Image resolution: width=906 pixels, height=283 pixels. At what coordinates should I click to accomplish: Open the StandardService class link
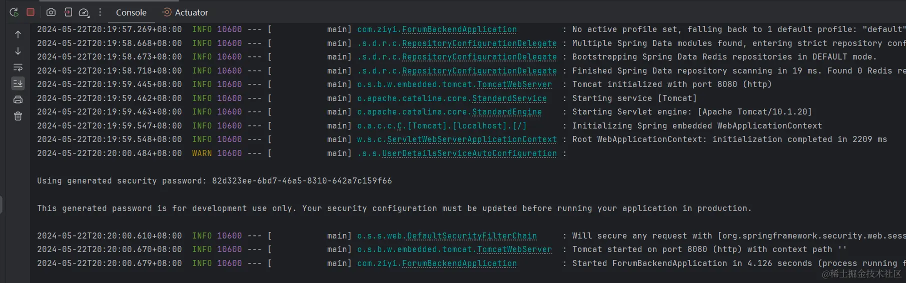[509, 98]
